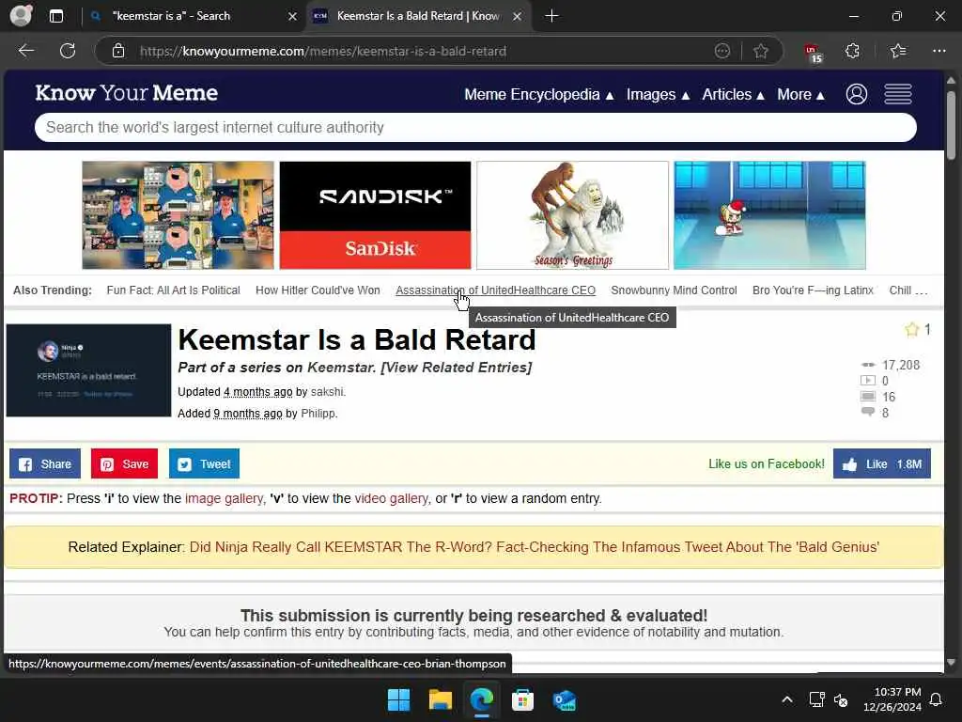962x722 pixels.
Task: Open Philipp's profile link
Action: [x=318, y=414]
